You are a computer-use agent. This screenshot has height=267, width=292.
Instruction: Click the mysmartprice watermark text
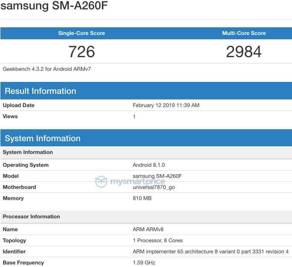tap(137, 182)
